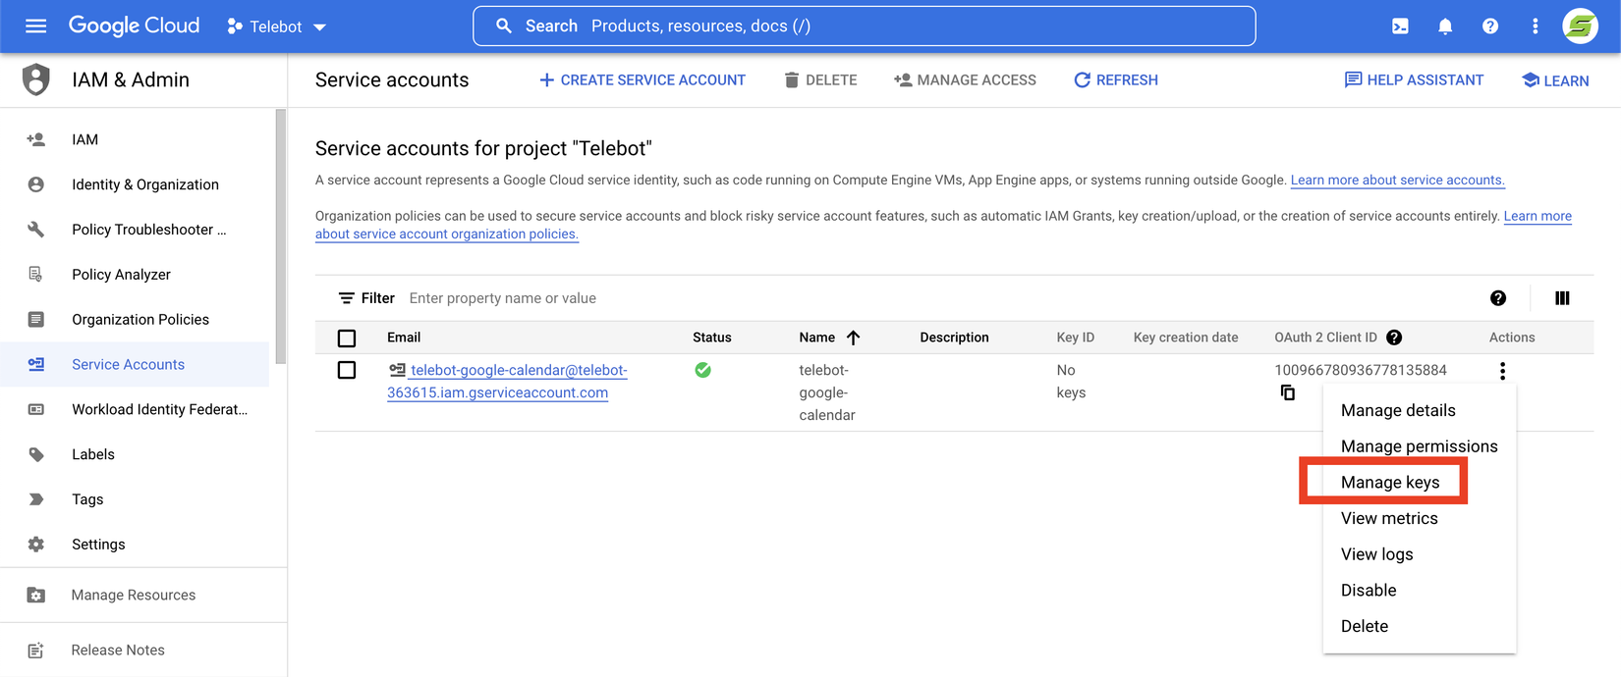The height and width of the screenshot is (677, 1621).
Task: Open column display options icon
Action: click(x=1562, y=298)
